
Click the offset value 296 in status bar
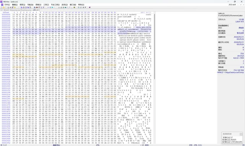[x=98, y=145]
